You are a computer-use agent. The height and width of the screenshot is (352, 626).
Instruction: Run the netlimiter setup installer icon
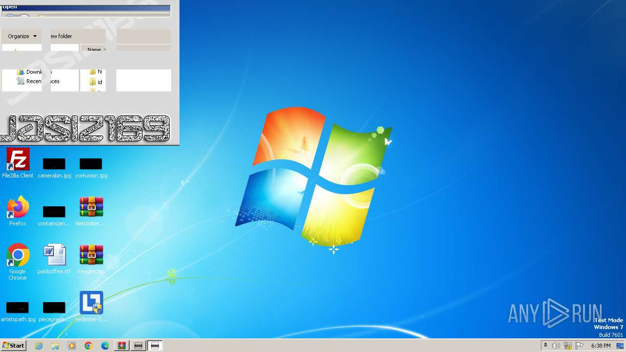point(91,307)
